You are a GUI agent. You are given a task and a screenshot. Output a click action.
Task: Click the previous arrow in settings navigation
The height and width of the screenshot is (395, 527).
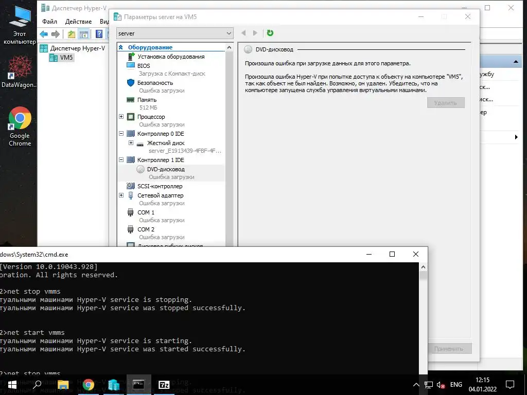pos(243,33)
